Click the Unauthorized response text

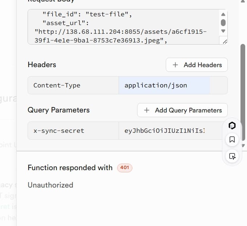coord(50,185)
